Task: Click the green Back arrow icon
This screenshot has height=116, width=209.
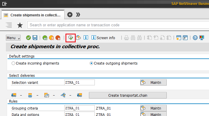Action: pyautogui.click(x=45, y=38)
